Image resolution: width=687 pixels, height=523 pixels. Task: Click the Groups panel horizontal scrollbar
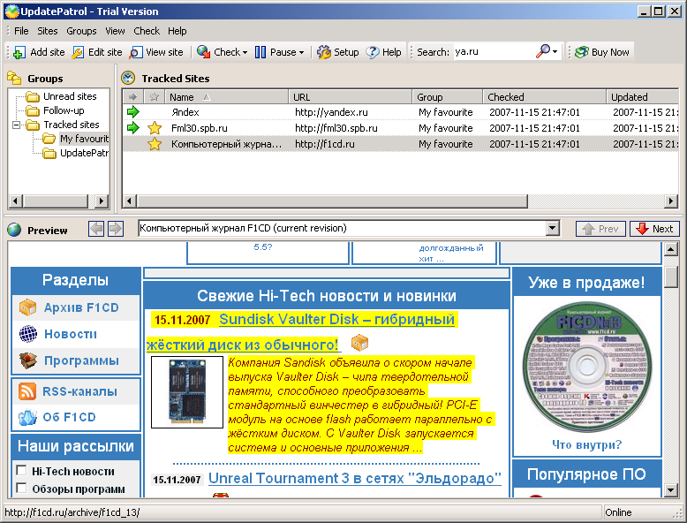(x=57, y=201)
